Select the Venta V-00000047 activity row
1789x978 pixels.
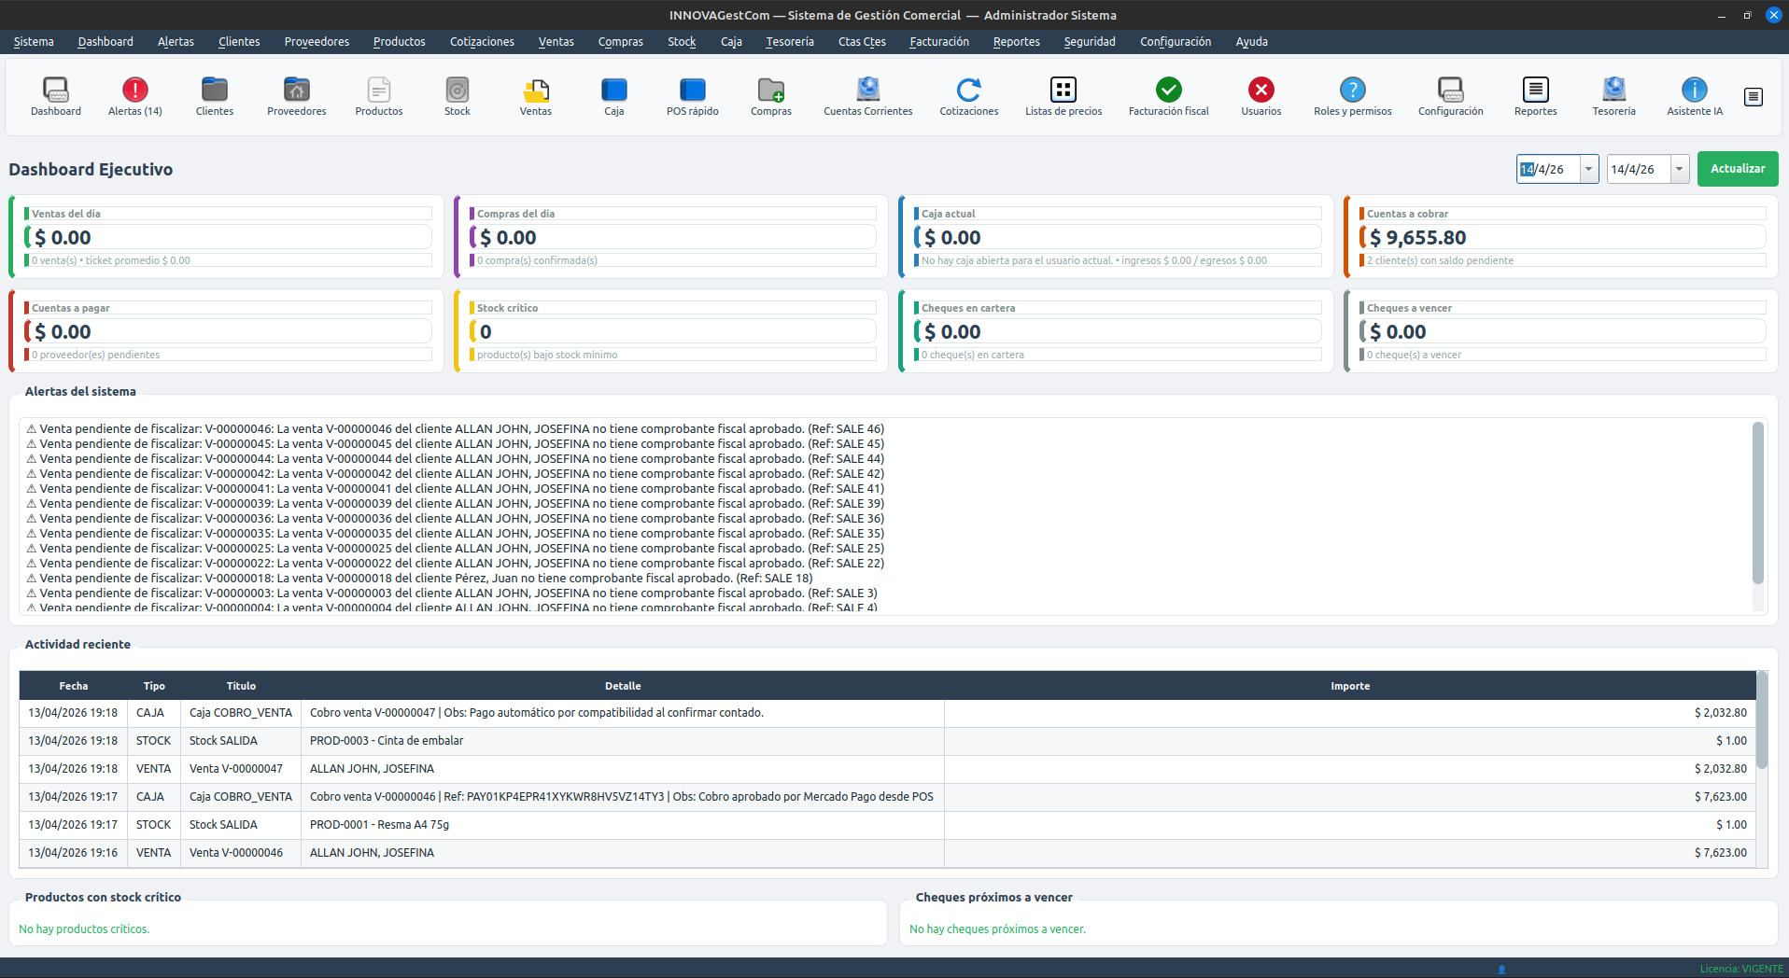(235, 769)
